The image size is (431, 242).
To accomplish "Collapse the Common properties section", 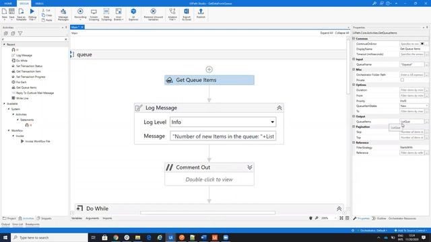I will click(x=354, y=39).
